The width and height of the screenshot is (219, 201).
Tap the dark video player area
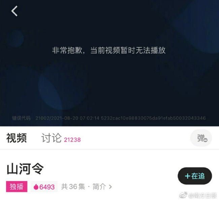[109, 63]
